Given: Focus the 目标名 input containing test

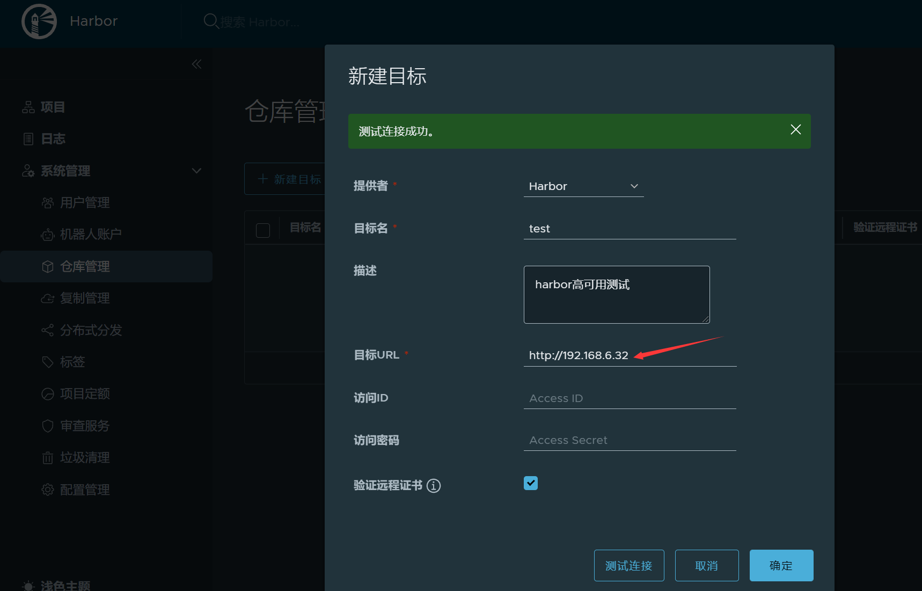Looking at the screenshot, I should pos(630,229).
